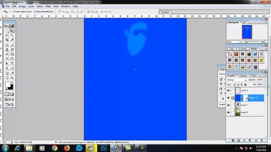Hide Layer 1 with its eye icon
Screen dimensions: 271x152
coord(229,105)
